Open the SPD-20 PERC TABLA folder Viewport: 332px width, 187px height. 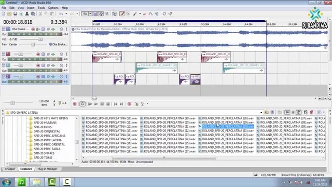tap(47, 149)
